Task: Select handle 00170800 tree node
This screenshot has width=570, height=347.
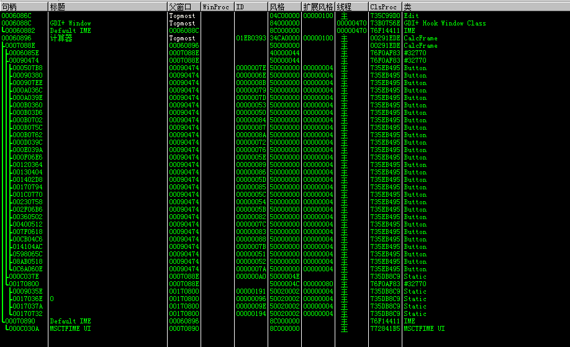Action: pyautogui.click(x=24, y=284)
